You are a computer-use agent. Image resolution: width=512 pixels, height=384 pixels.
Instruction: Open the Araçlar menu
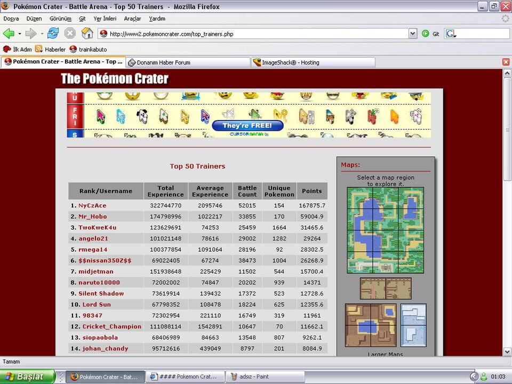(x=133, y=19)
